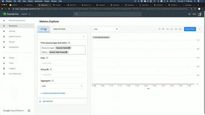Select the 1h time range
Screen dimensions: 205x115
pos(160,29)
